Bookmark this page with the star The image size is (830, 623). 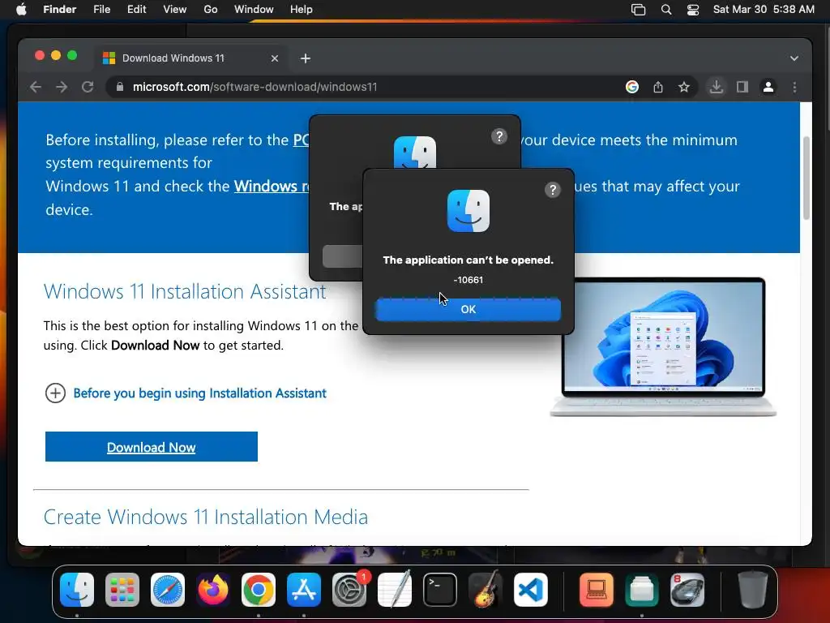[x=684, y=87]
